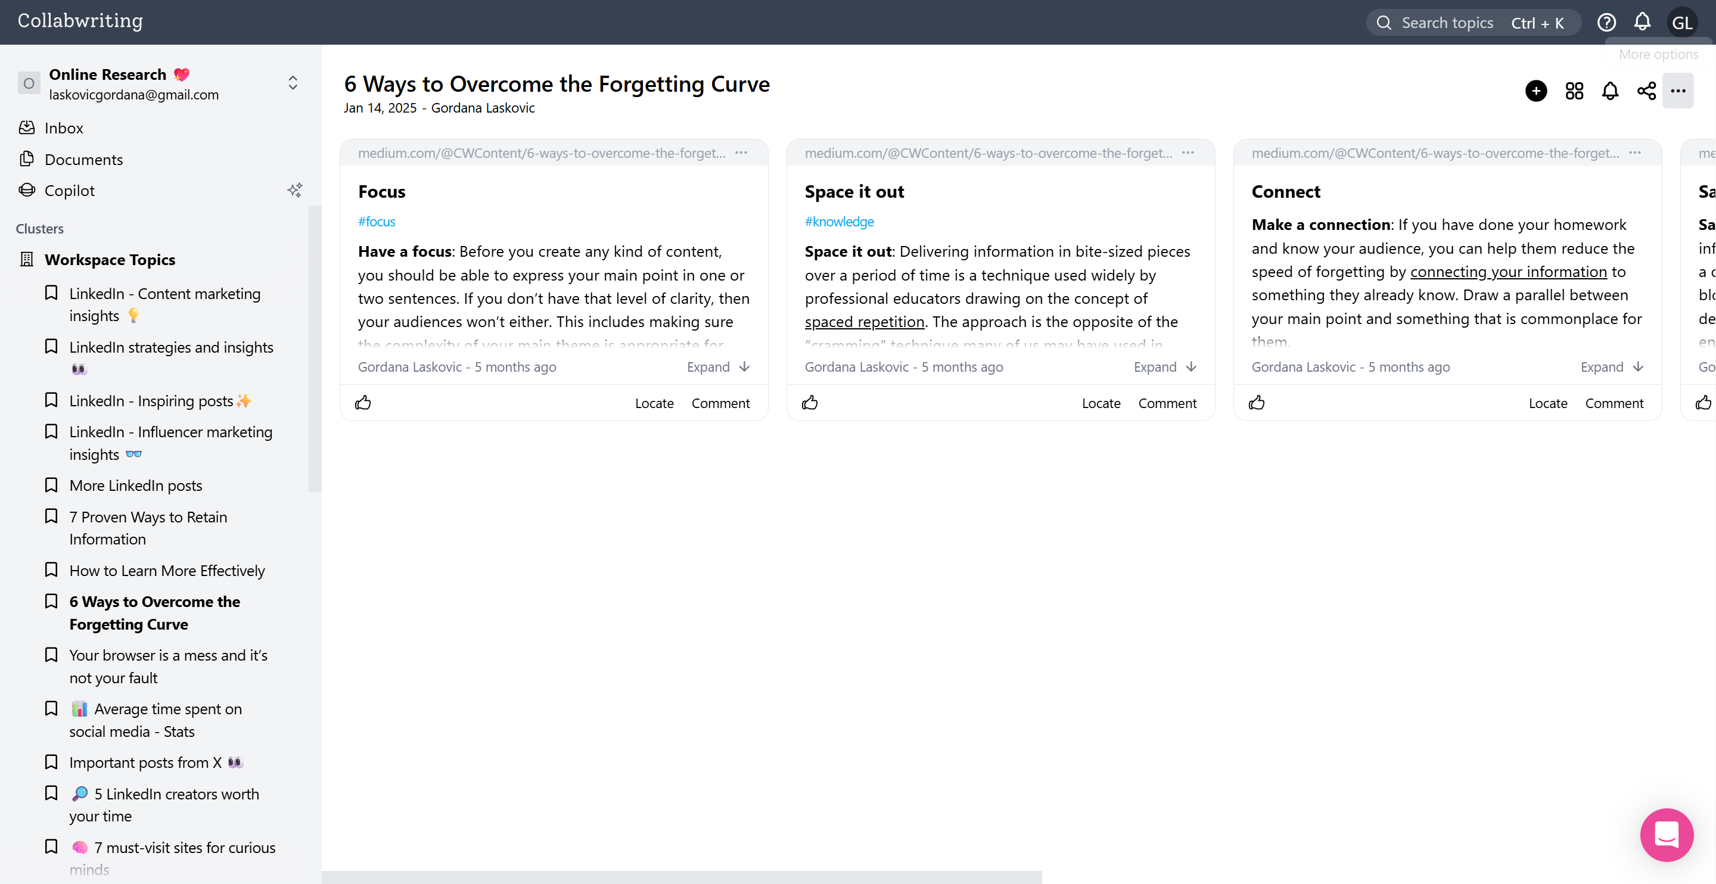Open 5 LinkedIn creators worth your time

pyautogui.click(x=164, y=805)
